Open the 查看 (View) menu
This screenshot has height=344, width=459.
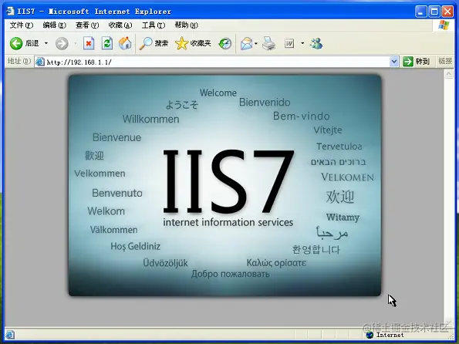(87, 25)
